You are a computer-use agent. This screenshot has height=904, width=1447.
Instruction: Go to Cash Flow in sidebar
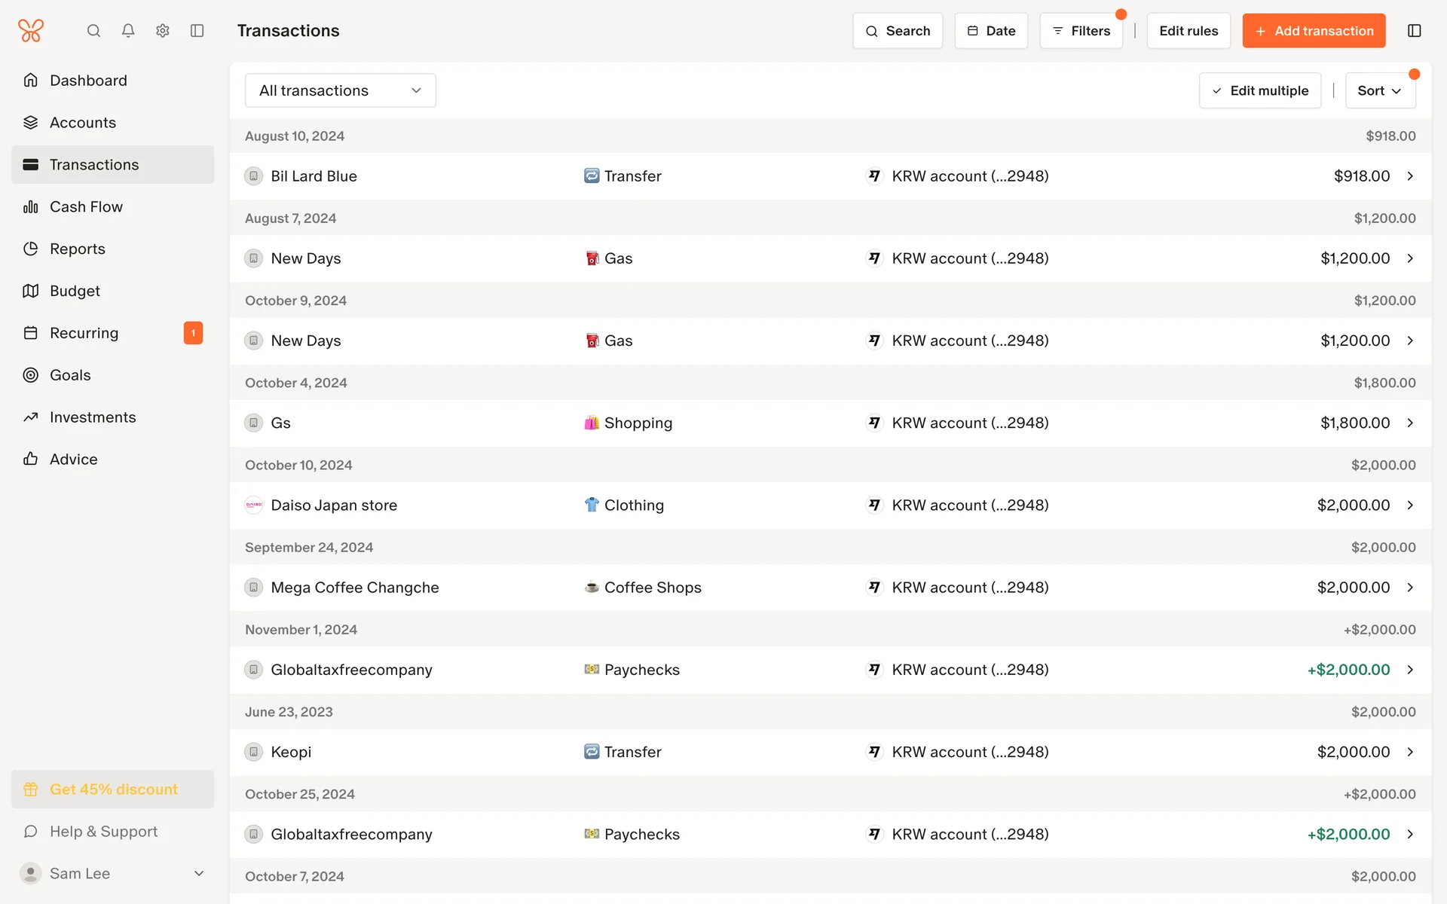coord(86,207)
